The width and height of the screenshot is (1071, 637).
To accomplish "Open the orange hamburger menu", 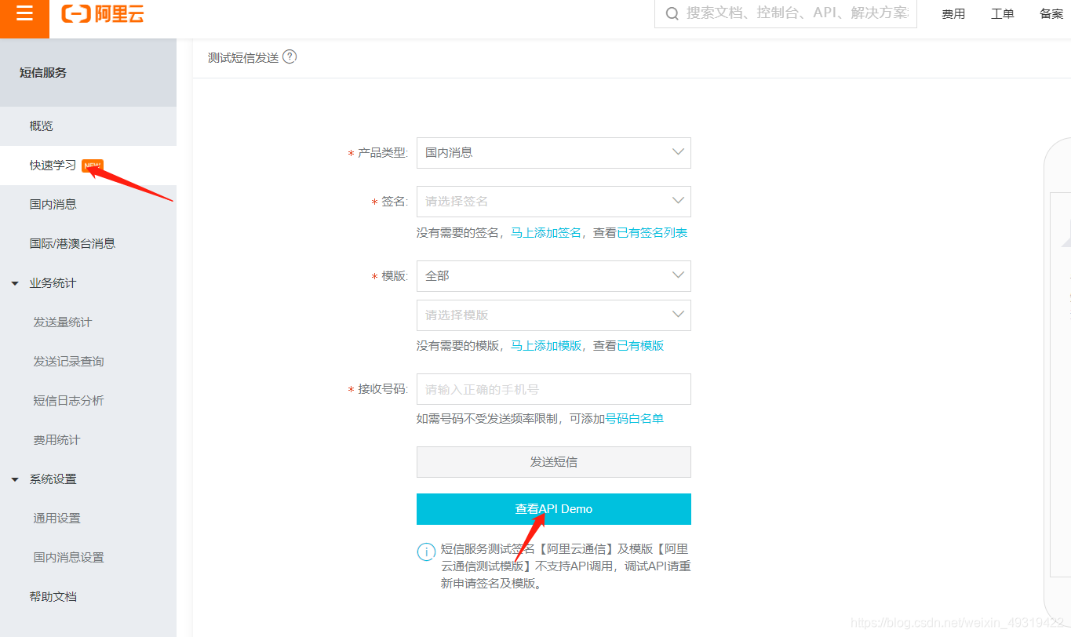I will tap(24, 14).
